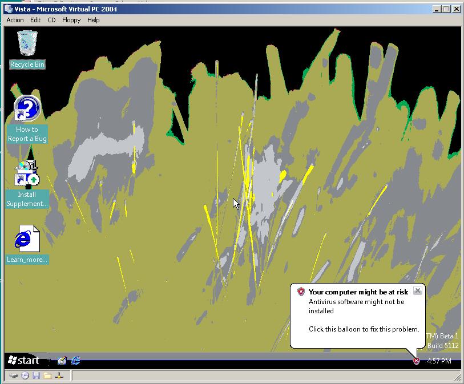Click the window resize grip at bottom-right corner
Image resolution: width=464 pixels, height=384 pixels.
pyautogui.click(x=457, y=377)
